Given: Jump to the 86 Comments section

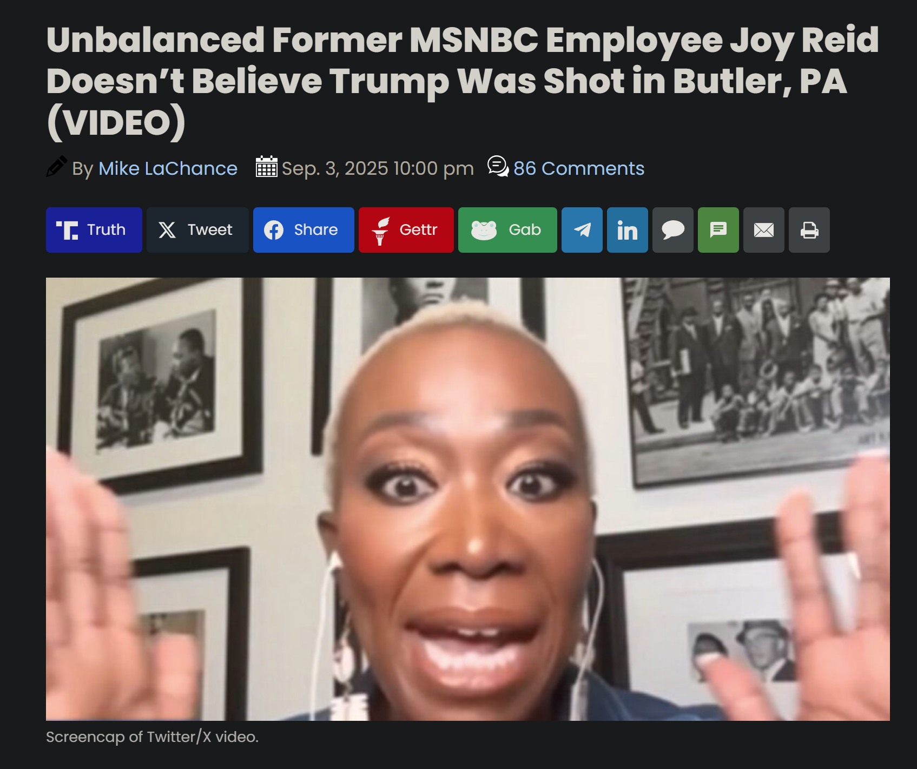Looking at the screenshot, I should (x=579, y=168).
